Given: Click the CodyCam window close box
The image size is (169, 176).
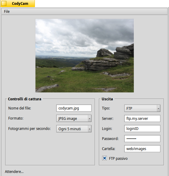Looking at the screenshot, I should point(4,3).
